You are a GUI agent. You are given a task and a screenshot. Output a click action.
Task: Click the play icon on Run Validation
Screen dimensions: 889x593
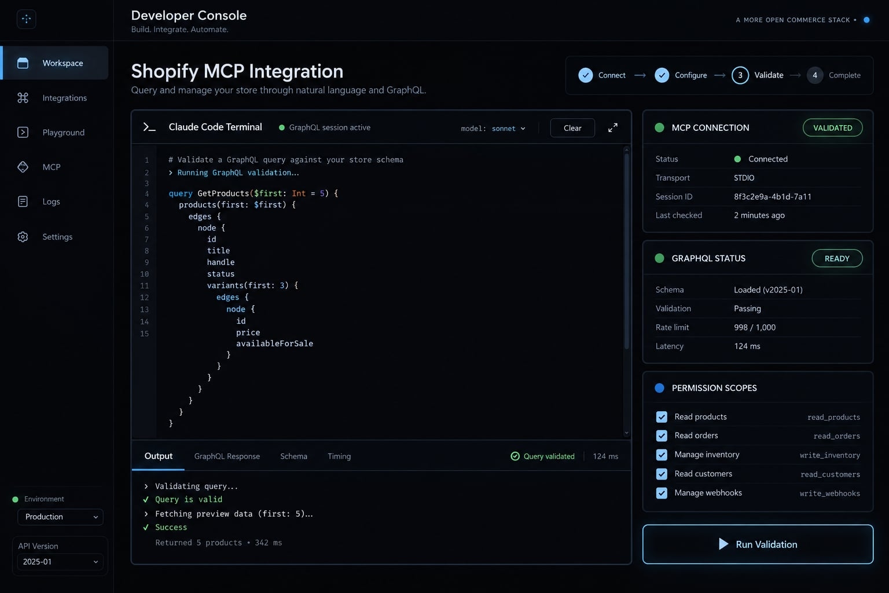click(x=723, y=544)
